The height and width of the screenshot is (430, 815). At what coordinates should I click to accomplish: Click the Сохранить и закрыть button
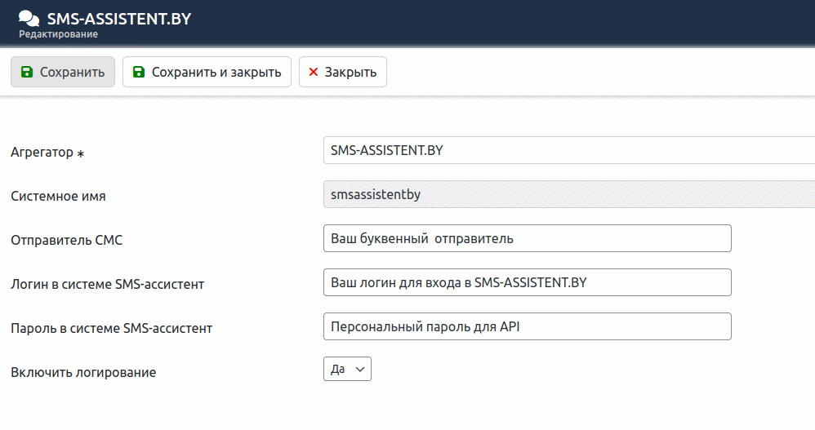click(x=207, y=72)
